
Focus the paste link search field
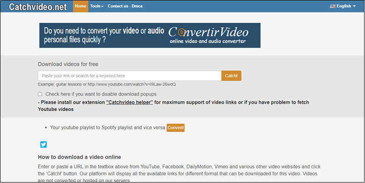130,76
